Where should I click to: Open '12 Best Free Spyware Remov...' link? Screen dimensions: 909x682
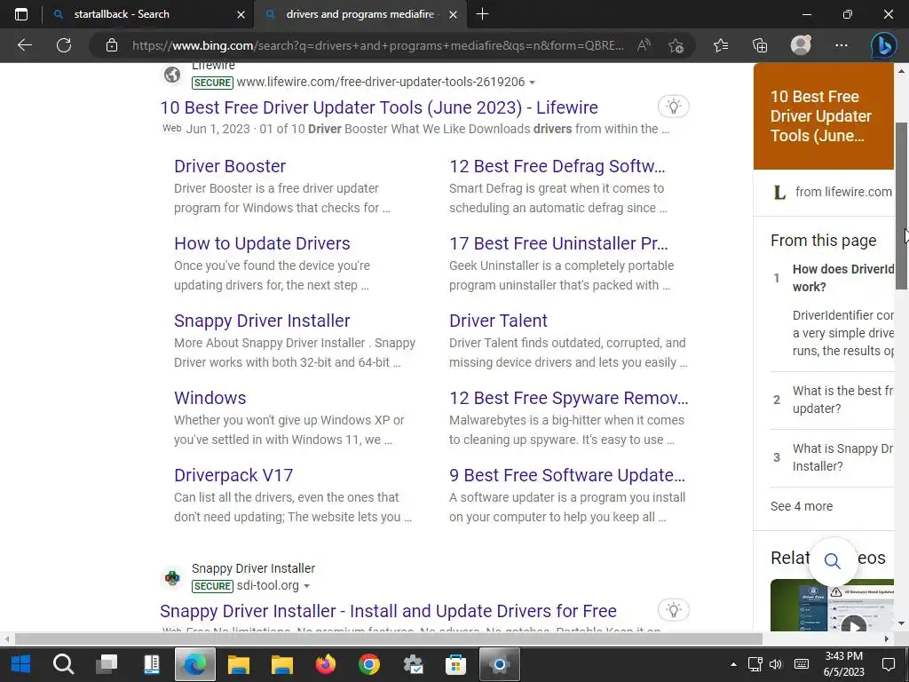pyautogui.click(x=569, y=397)
